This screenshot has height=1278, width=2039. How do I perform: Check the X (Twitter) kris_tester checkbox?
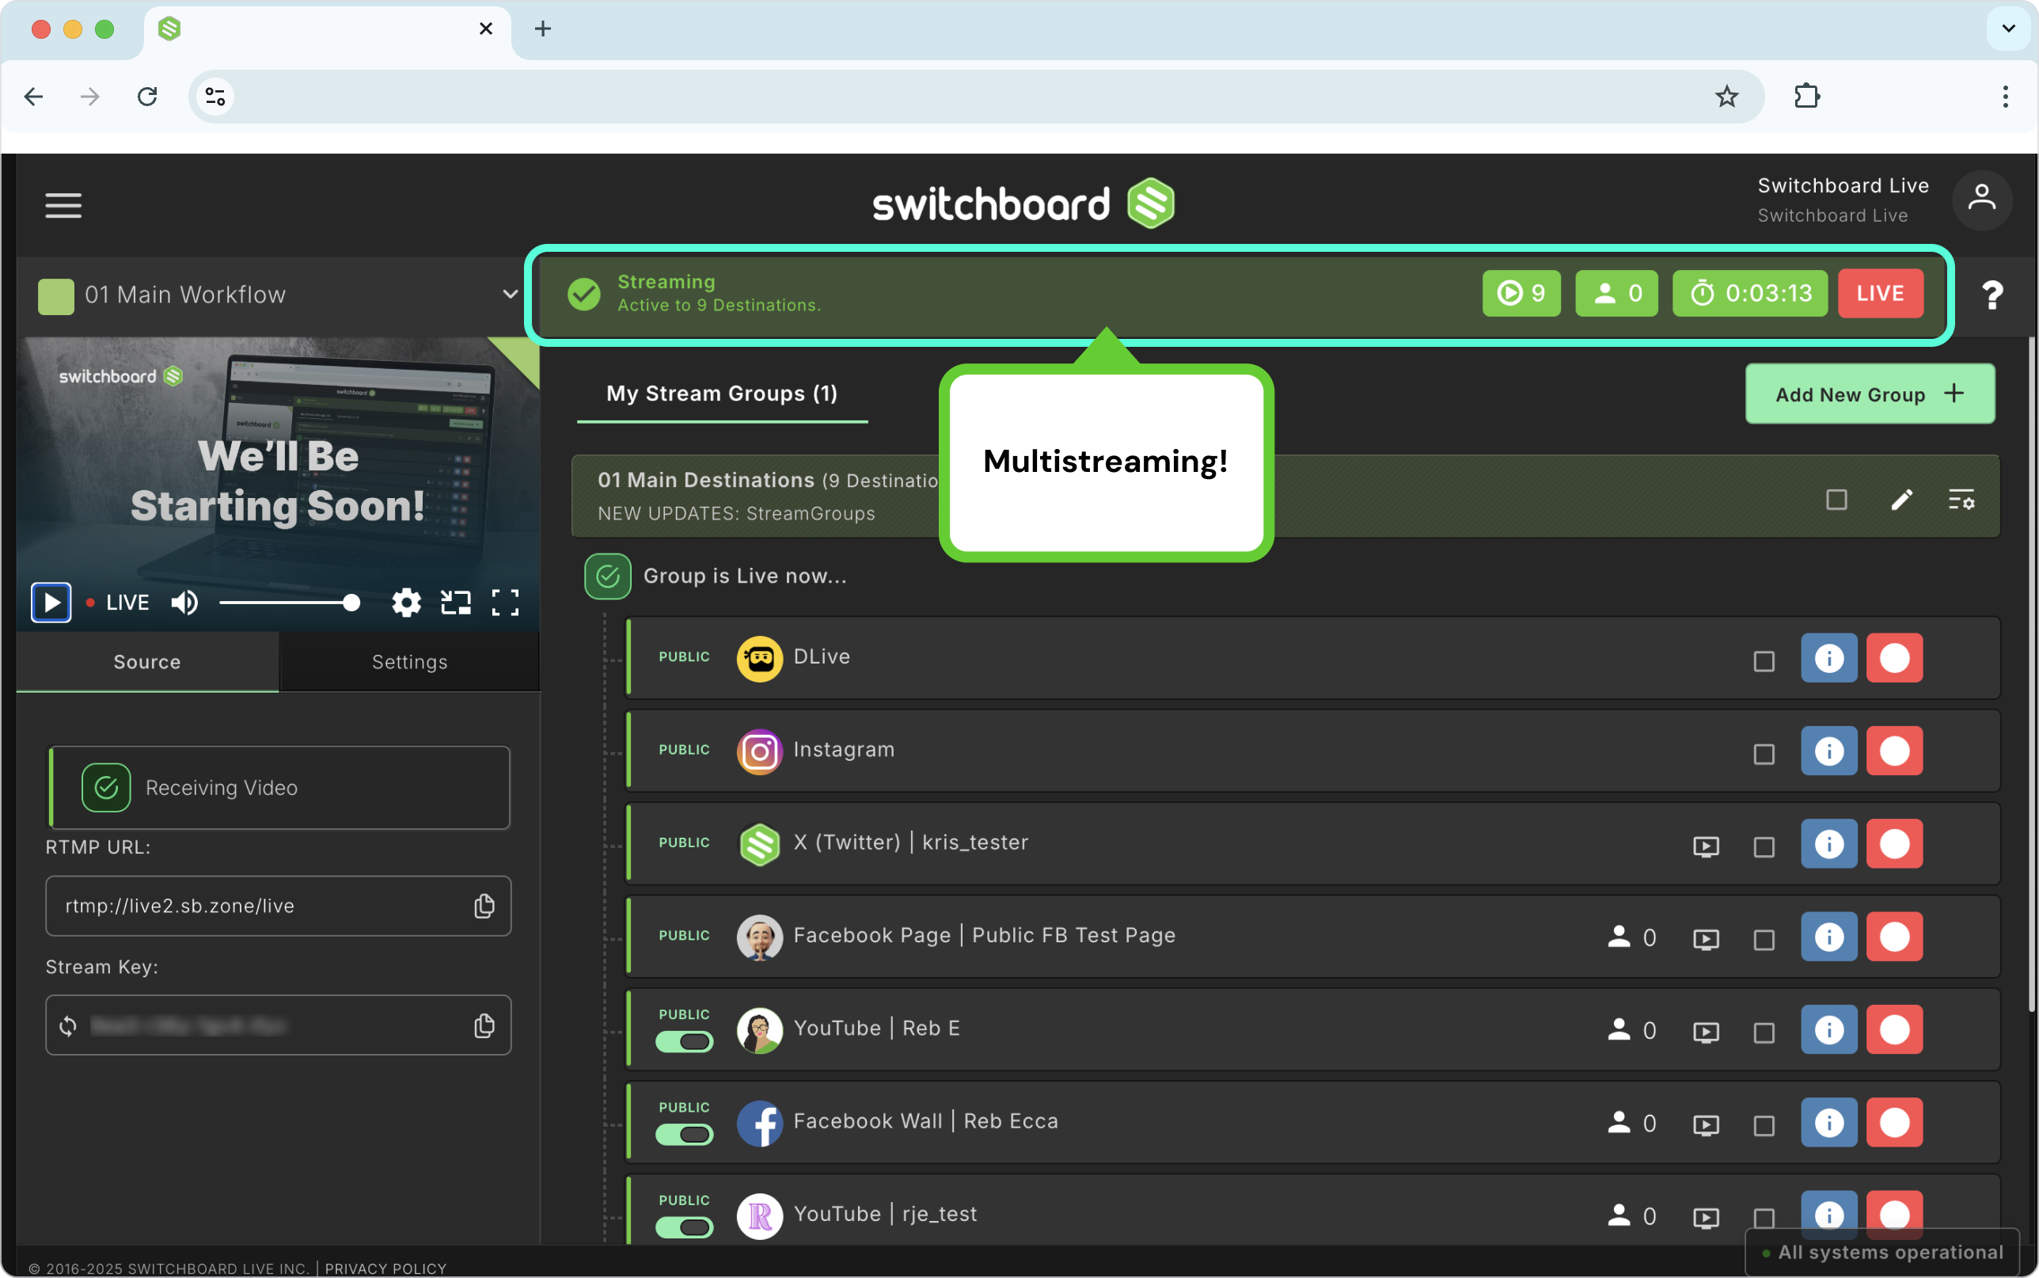click(x=1764, y=847)
